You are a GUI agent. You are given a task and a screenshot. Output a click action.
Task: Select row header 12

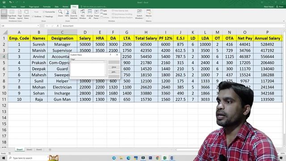(x=4, y=106)
